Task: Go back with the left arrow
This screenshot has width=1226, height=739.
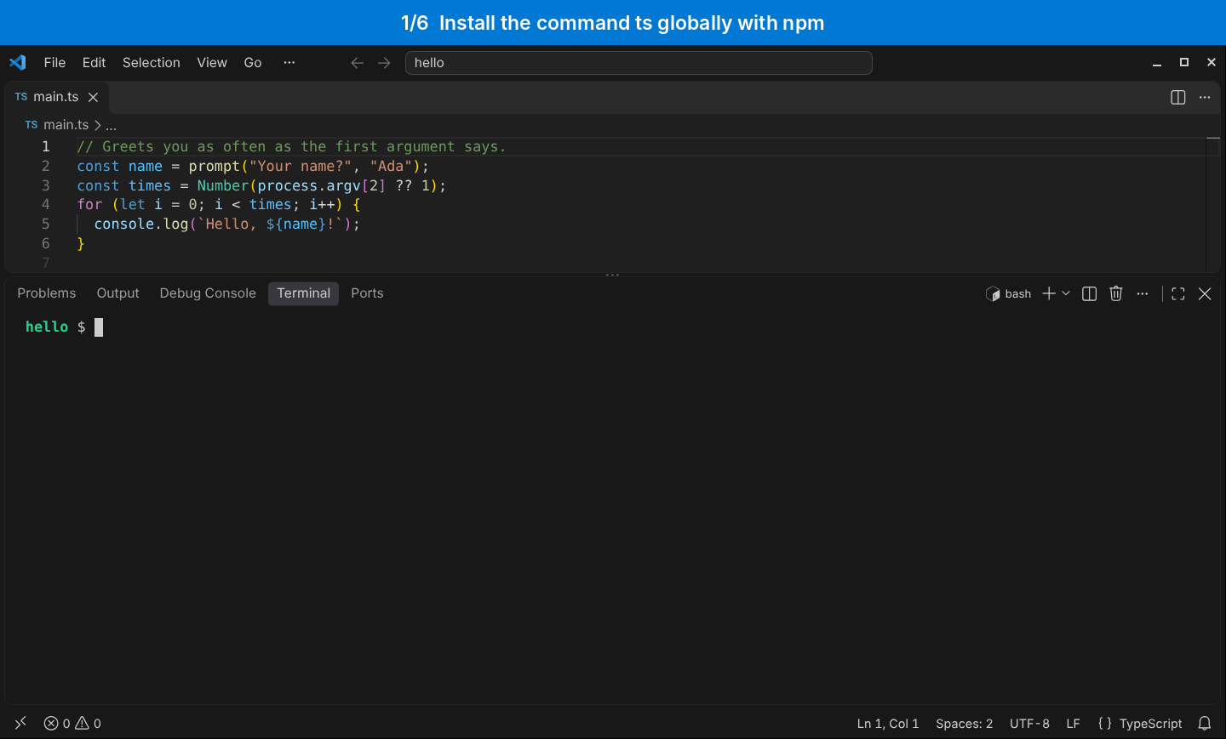Action: pos(358,63)
